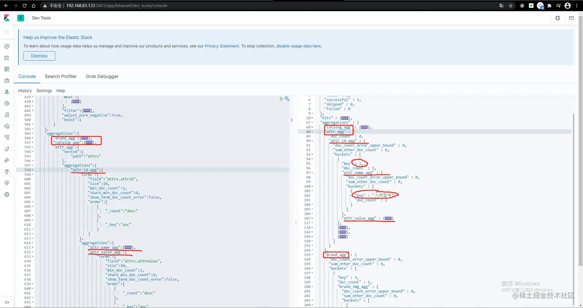Expand folded attr_name_agg block in request
583x308 pixels.
pyautogui.click(x=128, y=247)
